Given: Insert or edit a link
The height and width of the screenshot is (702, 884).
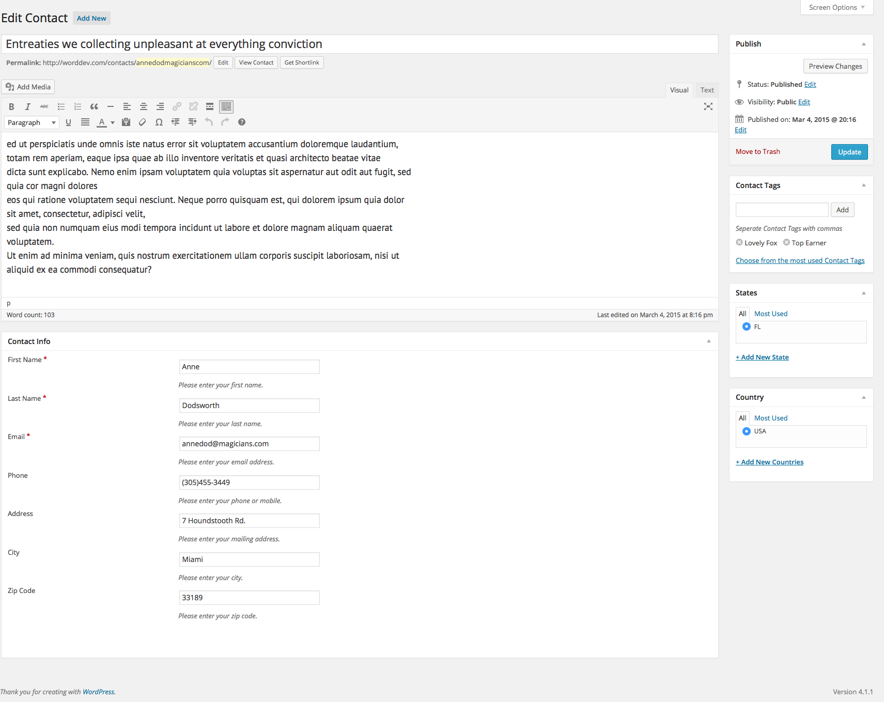Looking at the screenshot, I should tap(177, 106).
